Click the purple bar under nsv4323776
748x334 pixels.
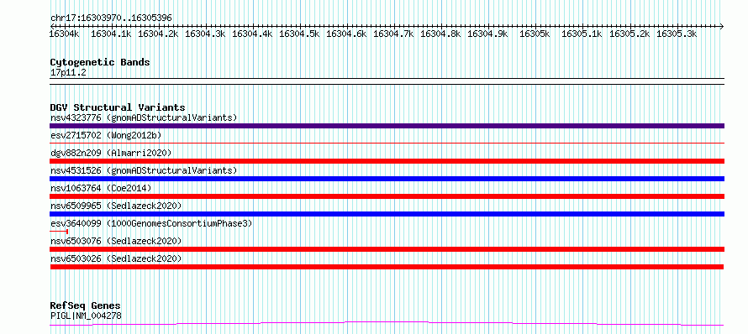(x=387, y=126)
